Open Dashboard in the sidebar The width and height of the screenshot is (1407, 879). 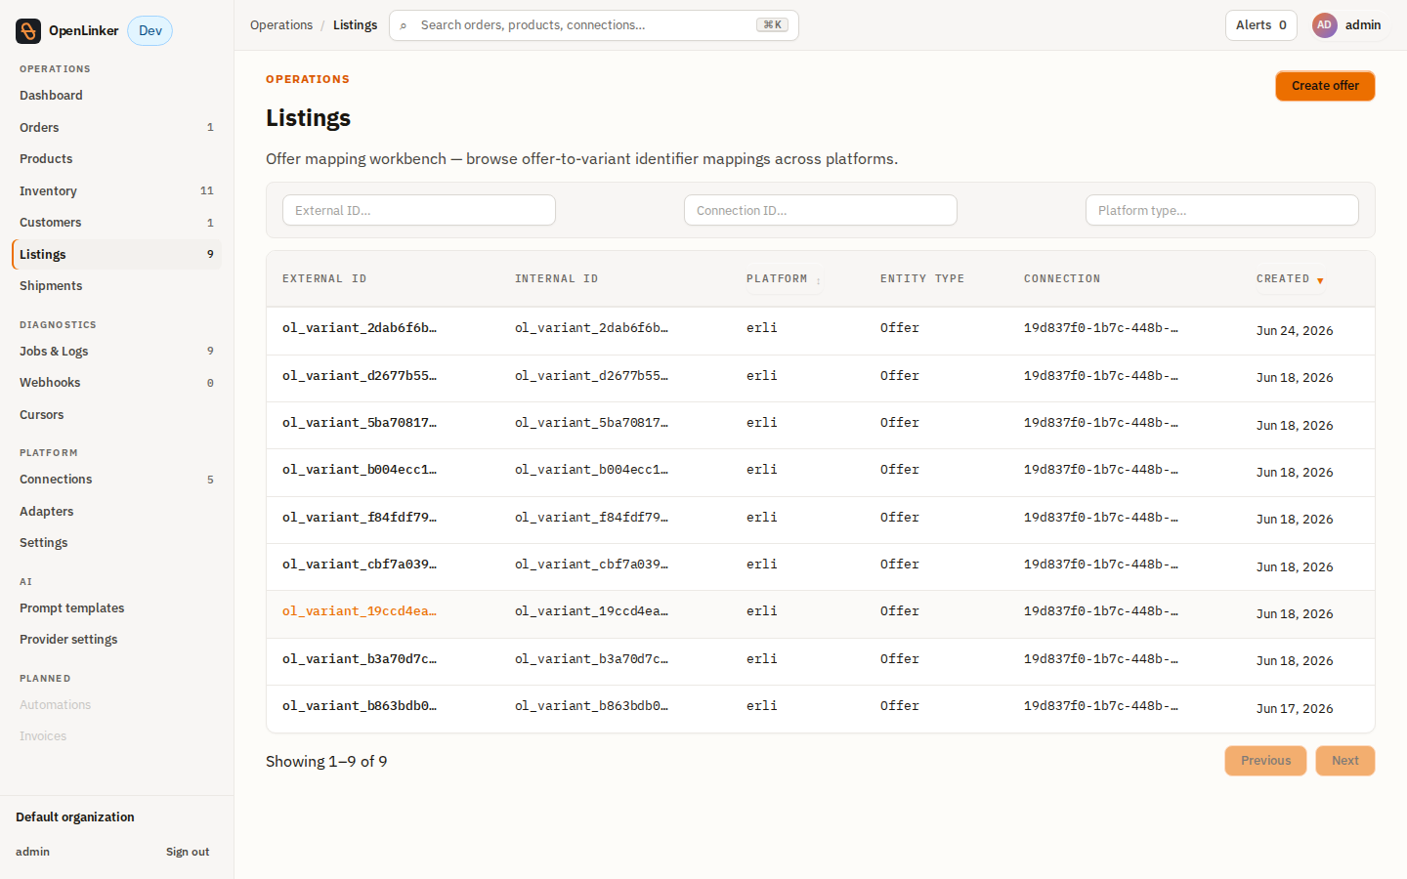tap(116, 96)
